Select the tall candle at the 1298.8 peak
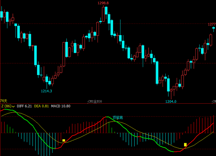Image resolution: width=216 pixels, height=156 pixels. click(x=103, y=14)
